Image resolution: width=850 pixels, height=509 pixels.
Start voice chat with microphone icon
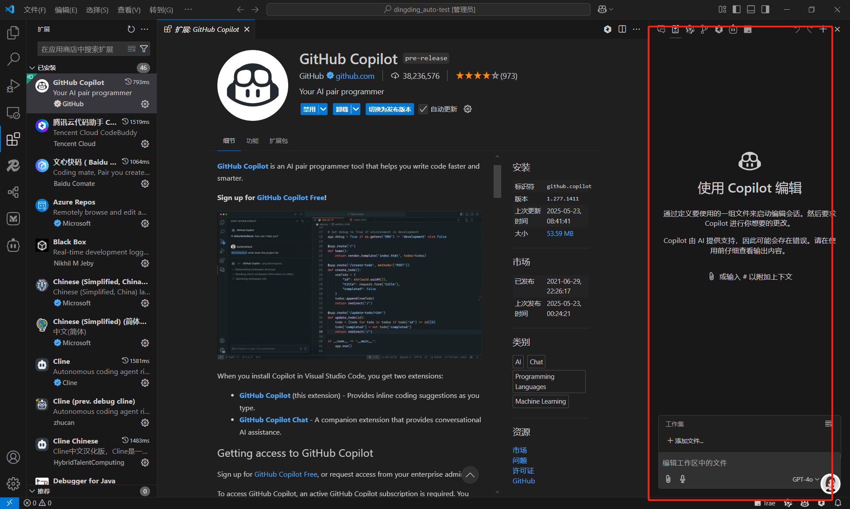683,479
